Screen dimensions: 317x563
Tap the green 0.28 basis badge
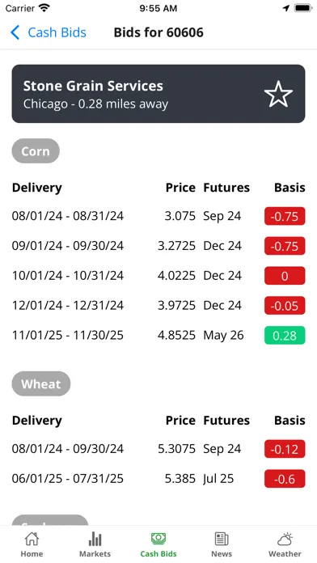pos(285,336)
